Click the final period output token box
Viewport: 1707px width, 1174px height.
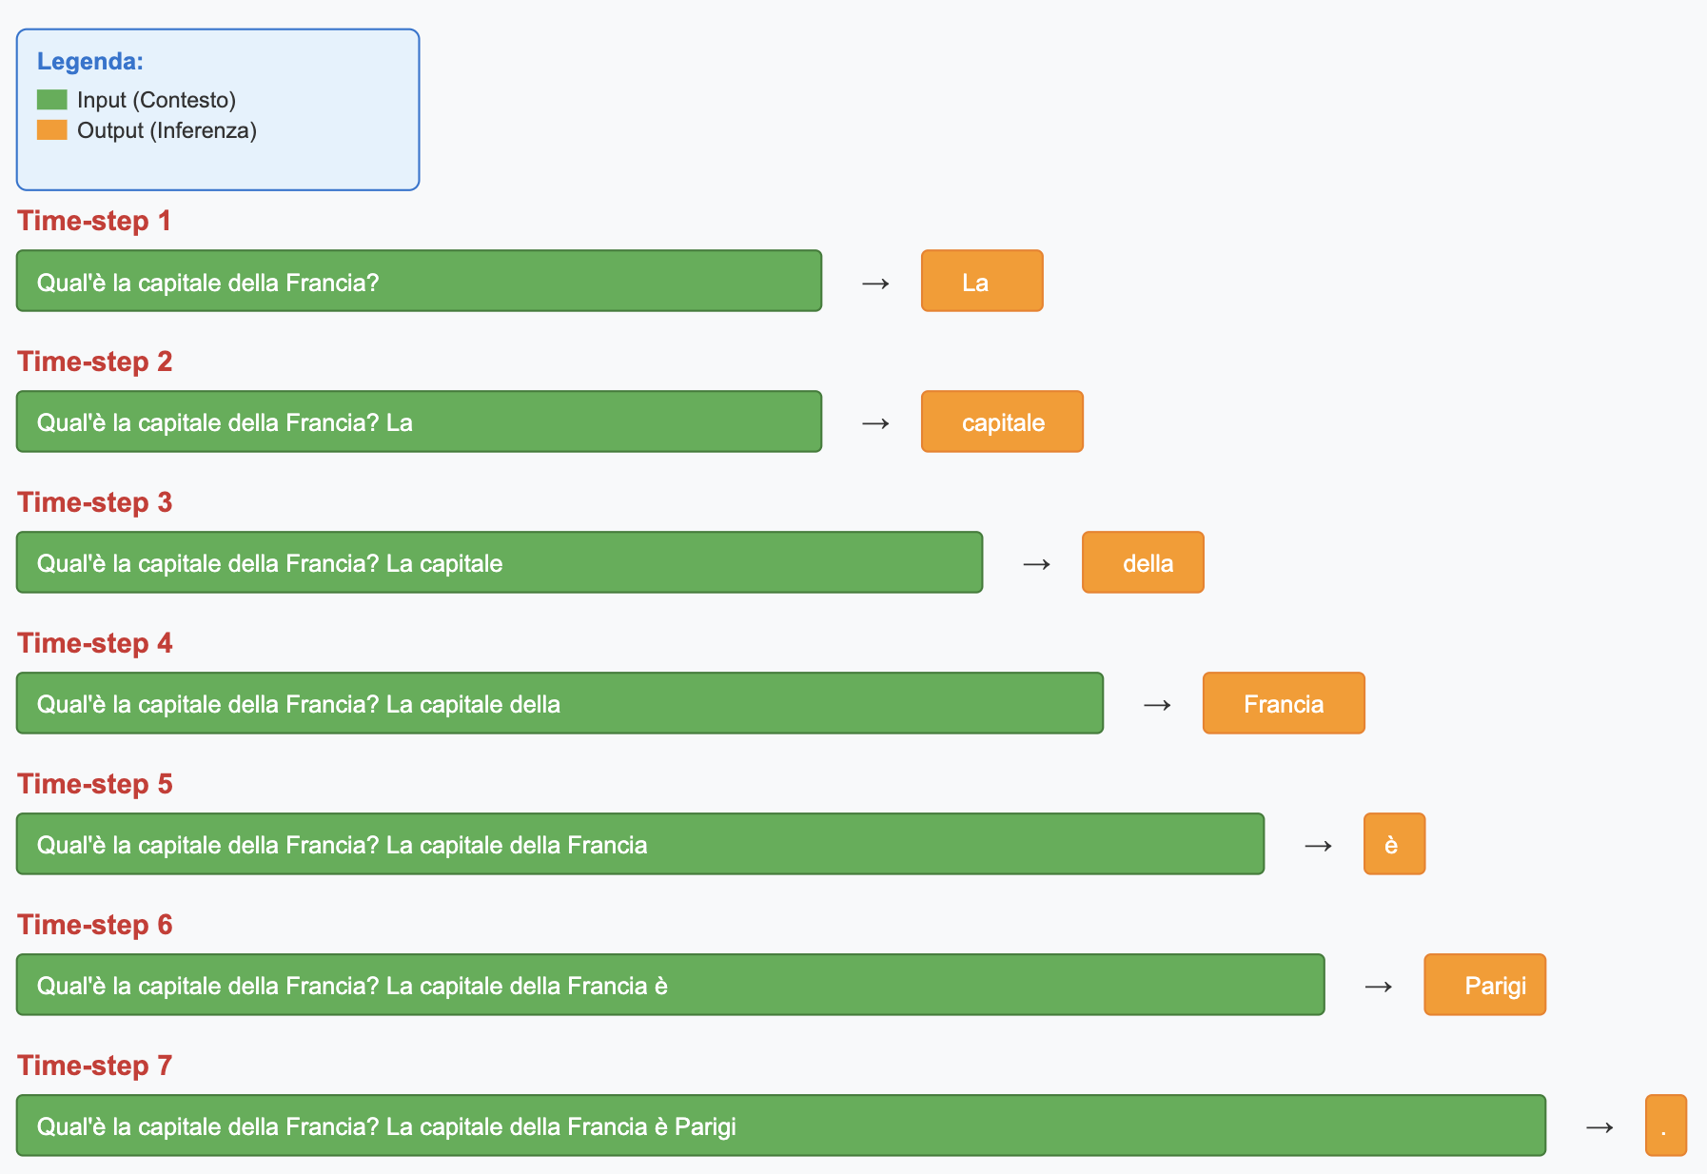pos(1664,1126)
